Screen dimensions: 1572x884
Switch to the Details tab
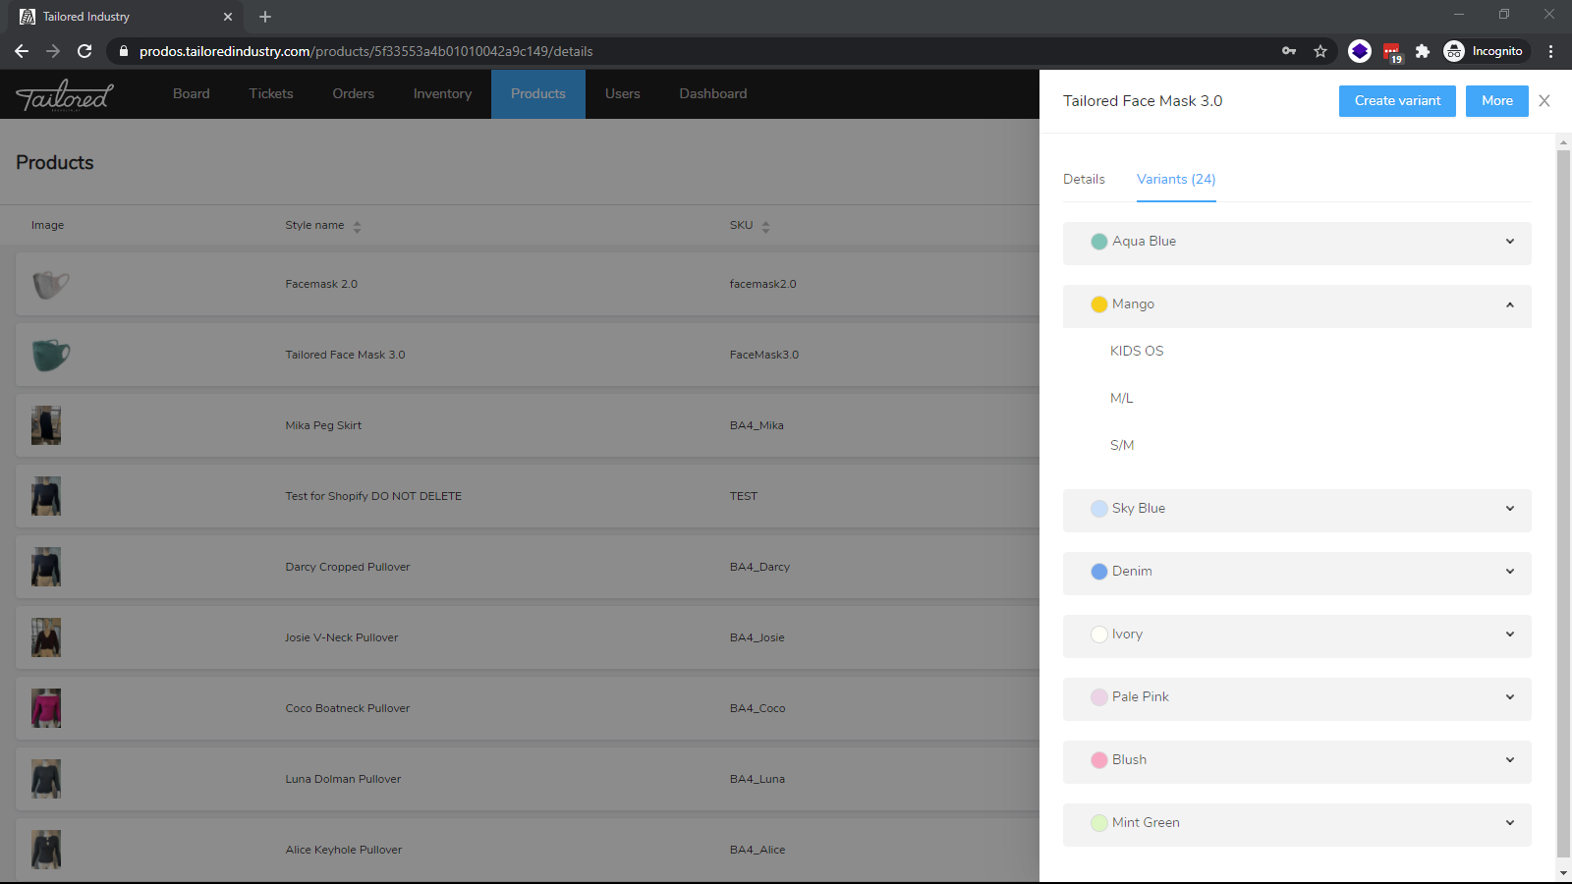(x=1084, y=180)
